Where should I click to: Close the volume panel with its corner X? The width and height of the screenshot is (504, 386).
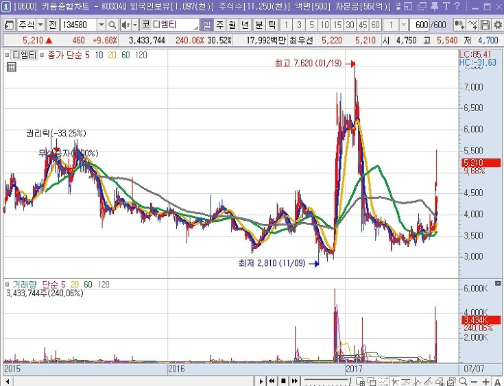pos(498,283)
